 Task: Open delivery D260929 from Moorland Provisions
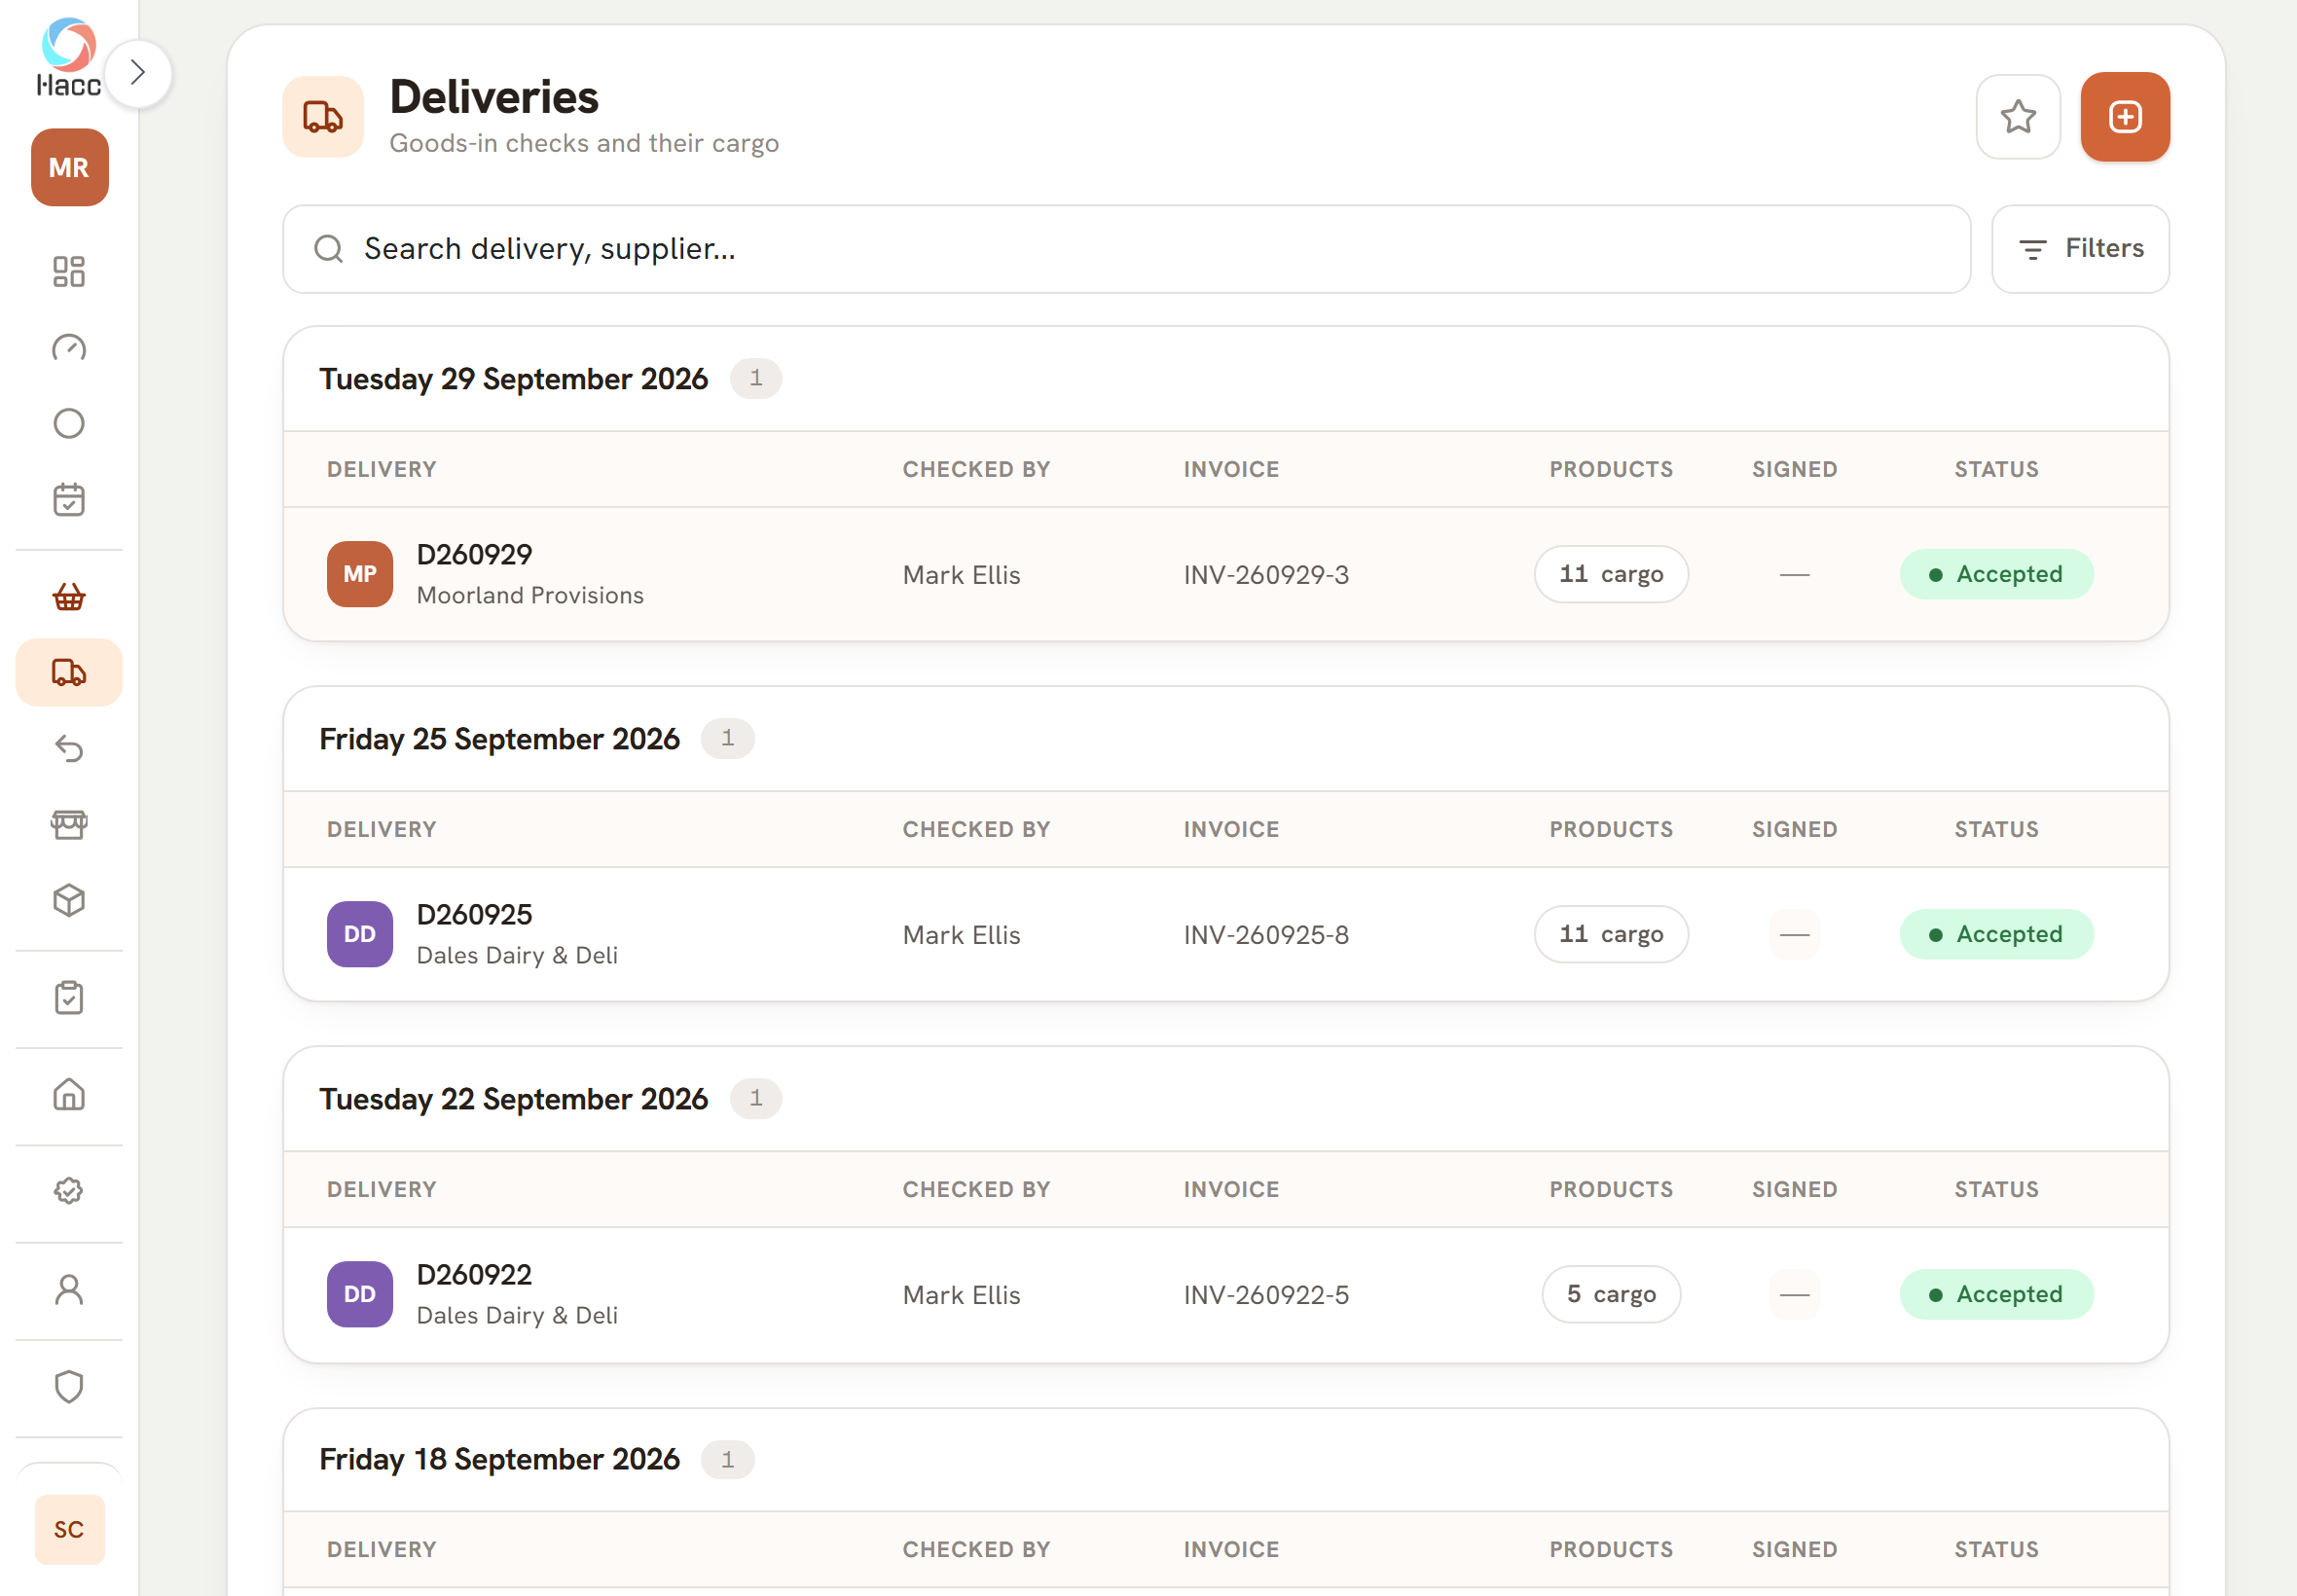[1226, 574]
